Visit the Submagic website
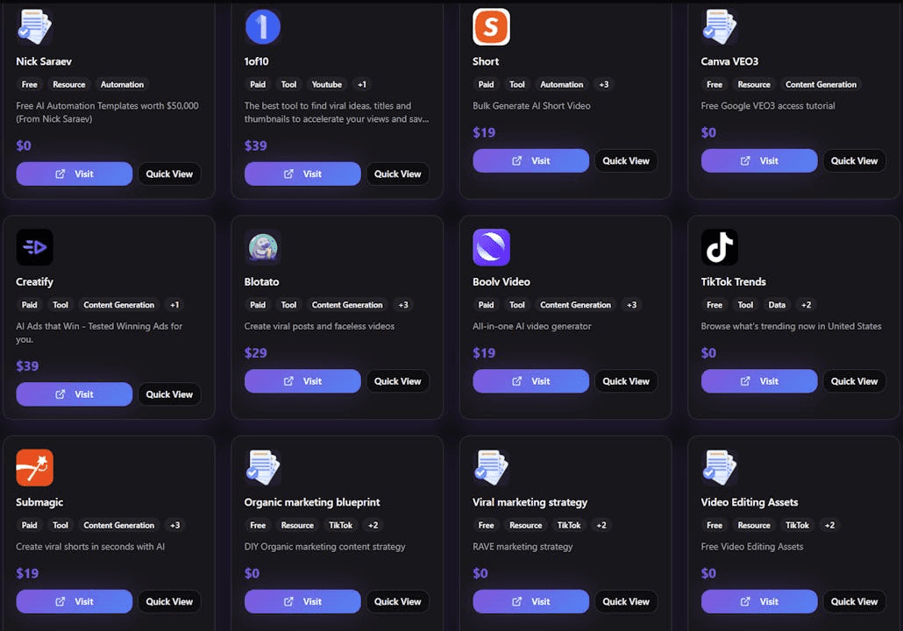The height and width of the screenshot is (631, 903). tap(75, 601)
